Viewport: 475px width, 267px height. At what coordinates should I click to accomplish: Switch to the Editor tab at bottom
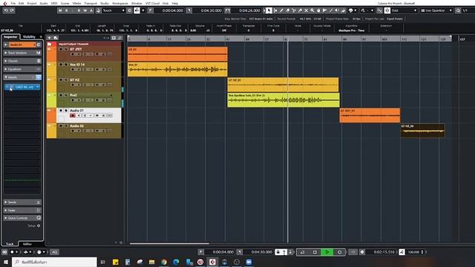tap(27, 244)
